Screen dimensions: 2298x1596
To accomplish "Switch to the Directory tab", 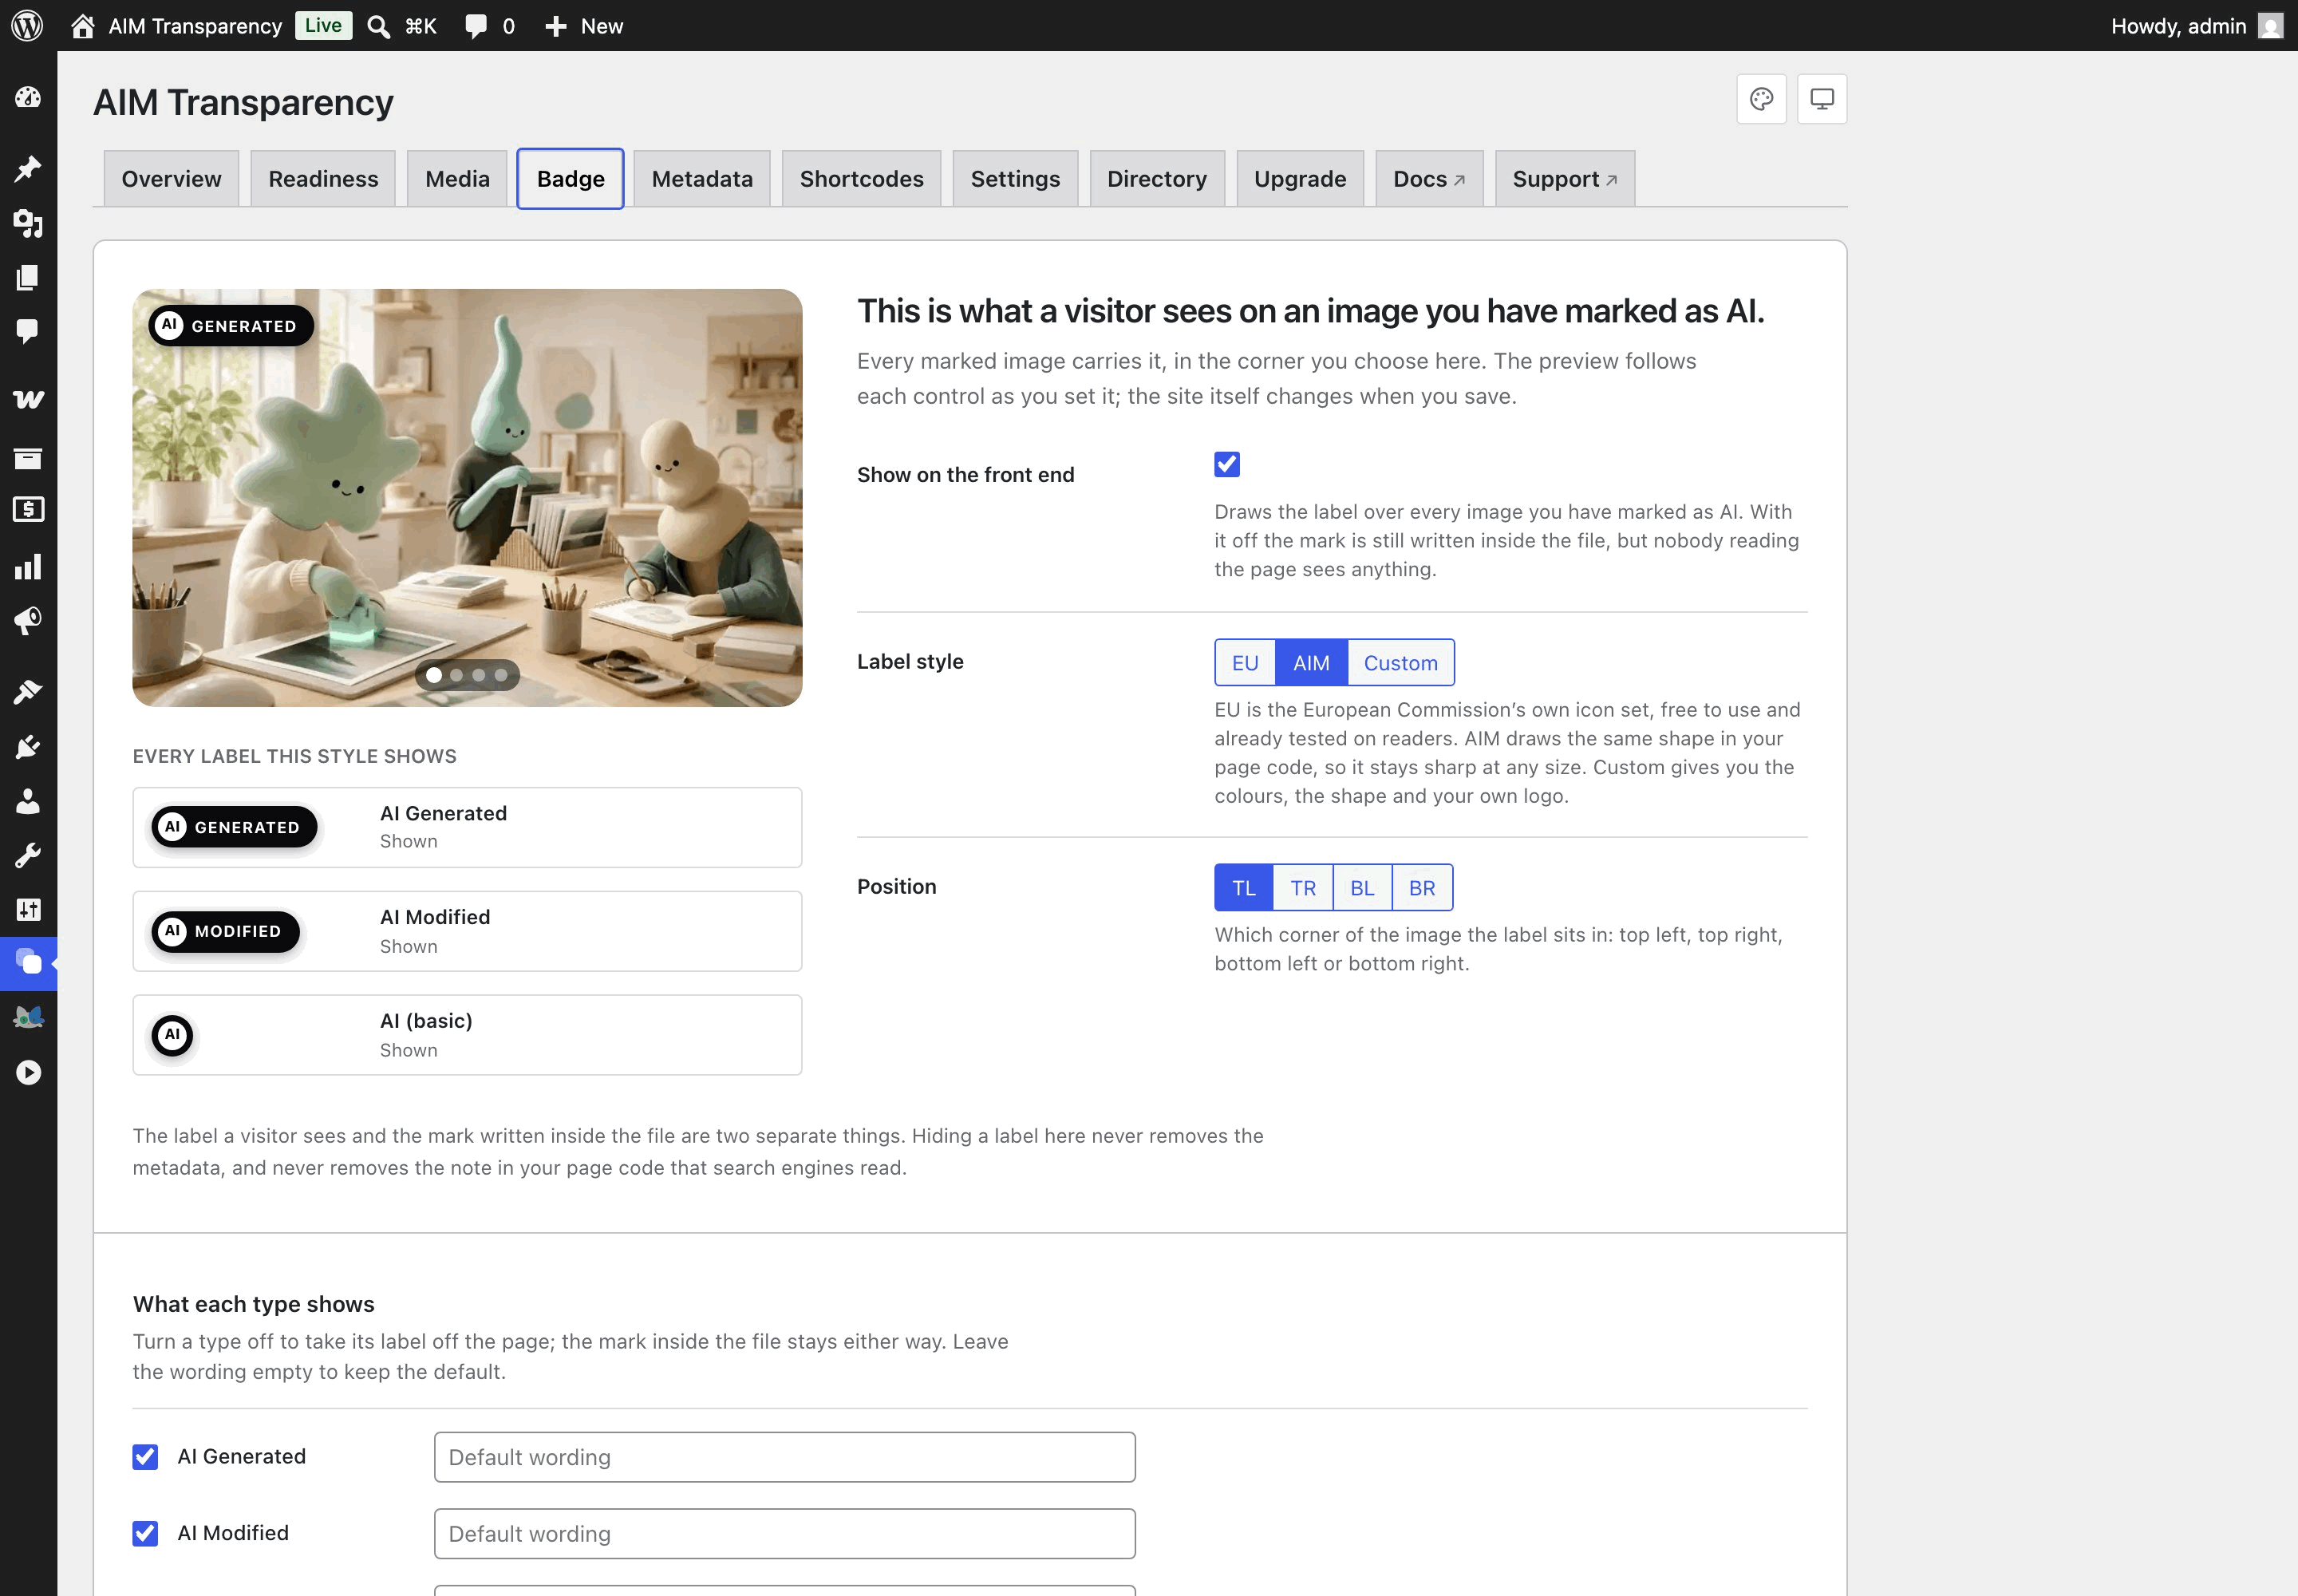I will [1157, 179].
